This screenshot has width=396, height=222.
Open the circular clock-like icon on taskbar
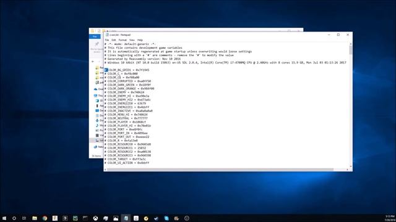coord(187,218)
